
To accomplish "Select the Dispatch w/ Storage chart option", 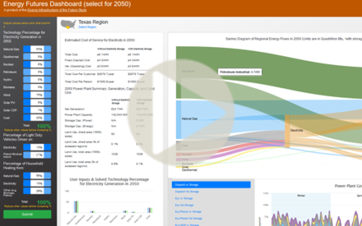I will click(x=211, y=185).
